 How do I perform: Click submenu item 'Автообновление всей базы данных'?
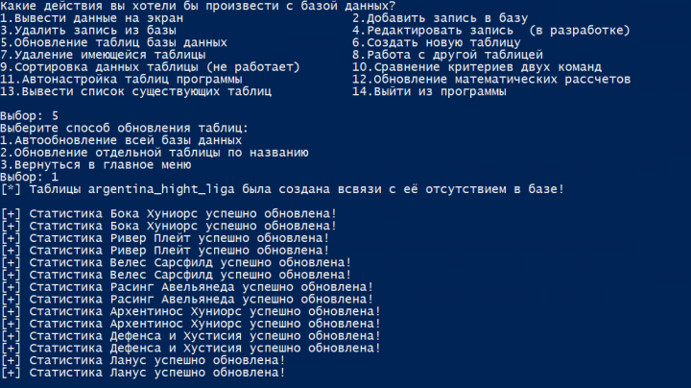121,140
